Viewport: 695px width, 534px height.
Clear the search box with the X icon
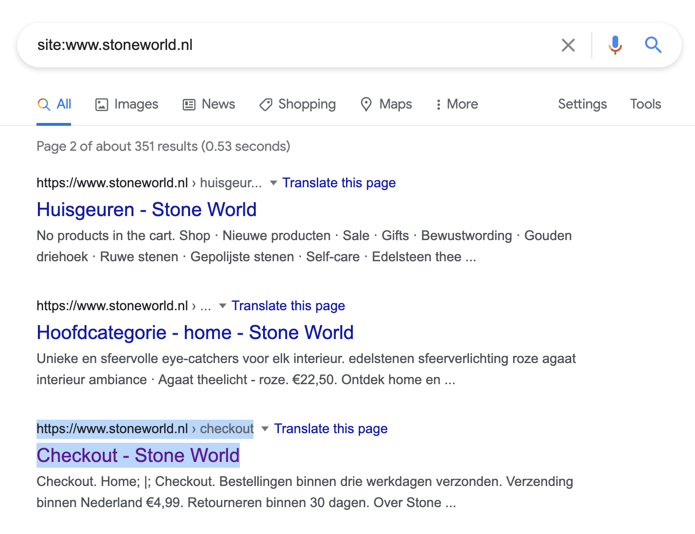pos(568,45)
